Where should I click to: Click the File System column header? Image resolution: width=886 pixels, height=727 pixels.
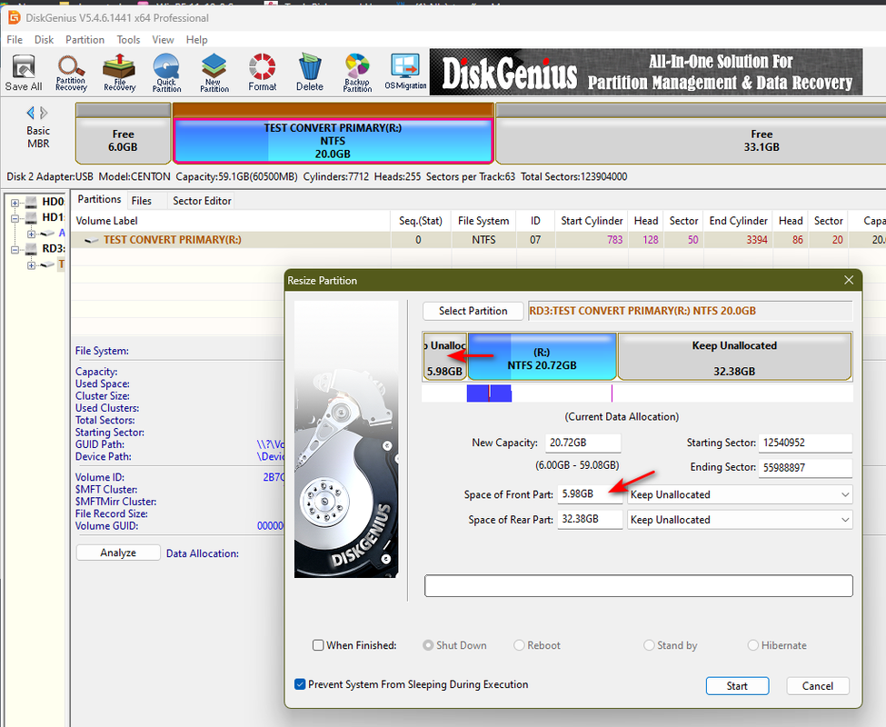(x=483, y=221)
